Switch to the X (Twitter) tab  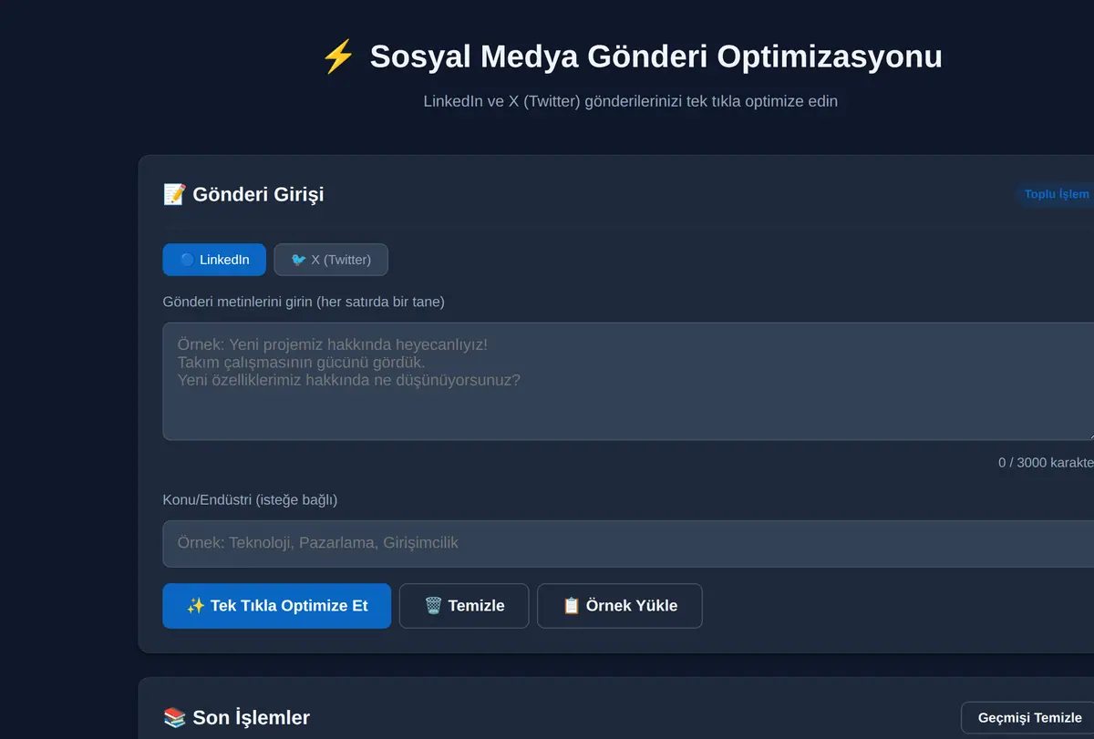[331, 260]
